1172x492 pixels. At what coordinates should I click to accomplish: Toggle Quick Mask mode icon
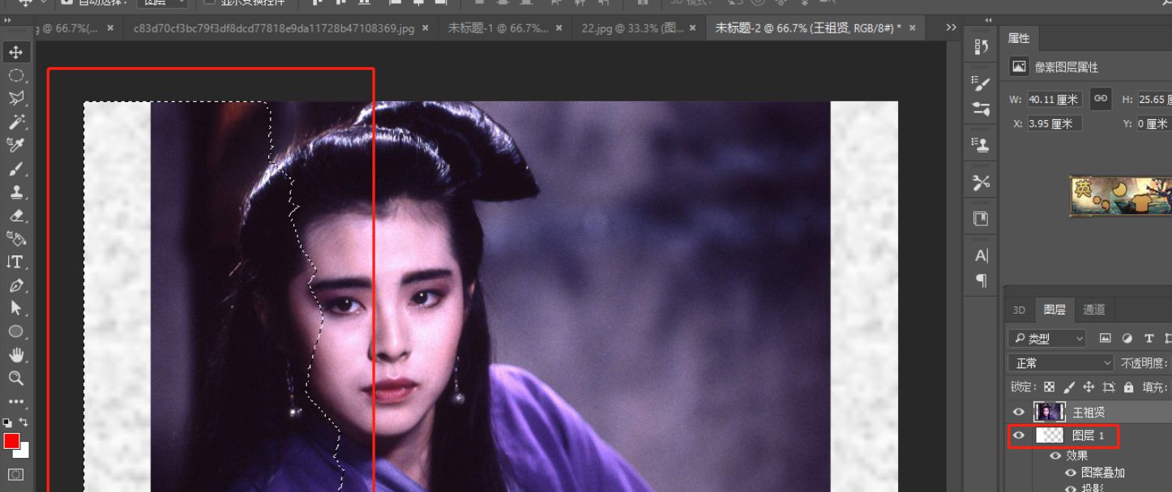15,474
